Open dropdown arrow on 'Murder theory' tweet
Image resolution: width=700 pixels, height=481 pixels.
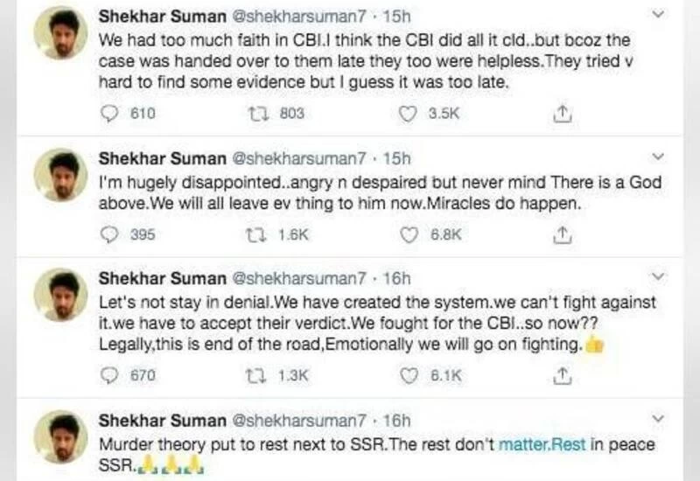click(660, 418)
